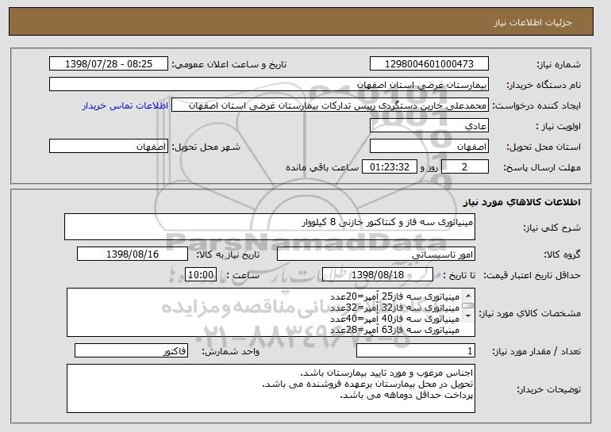Click the remaining time field 01:23:32
The image size is (611, 432).
tap(390, 167)
